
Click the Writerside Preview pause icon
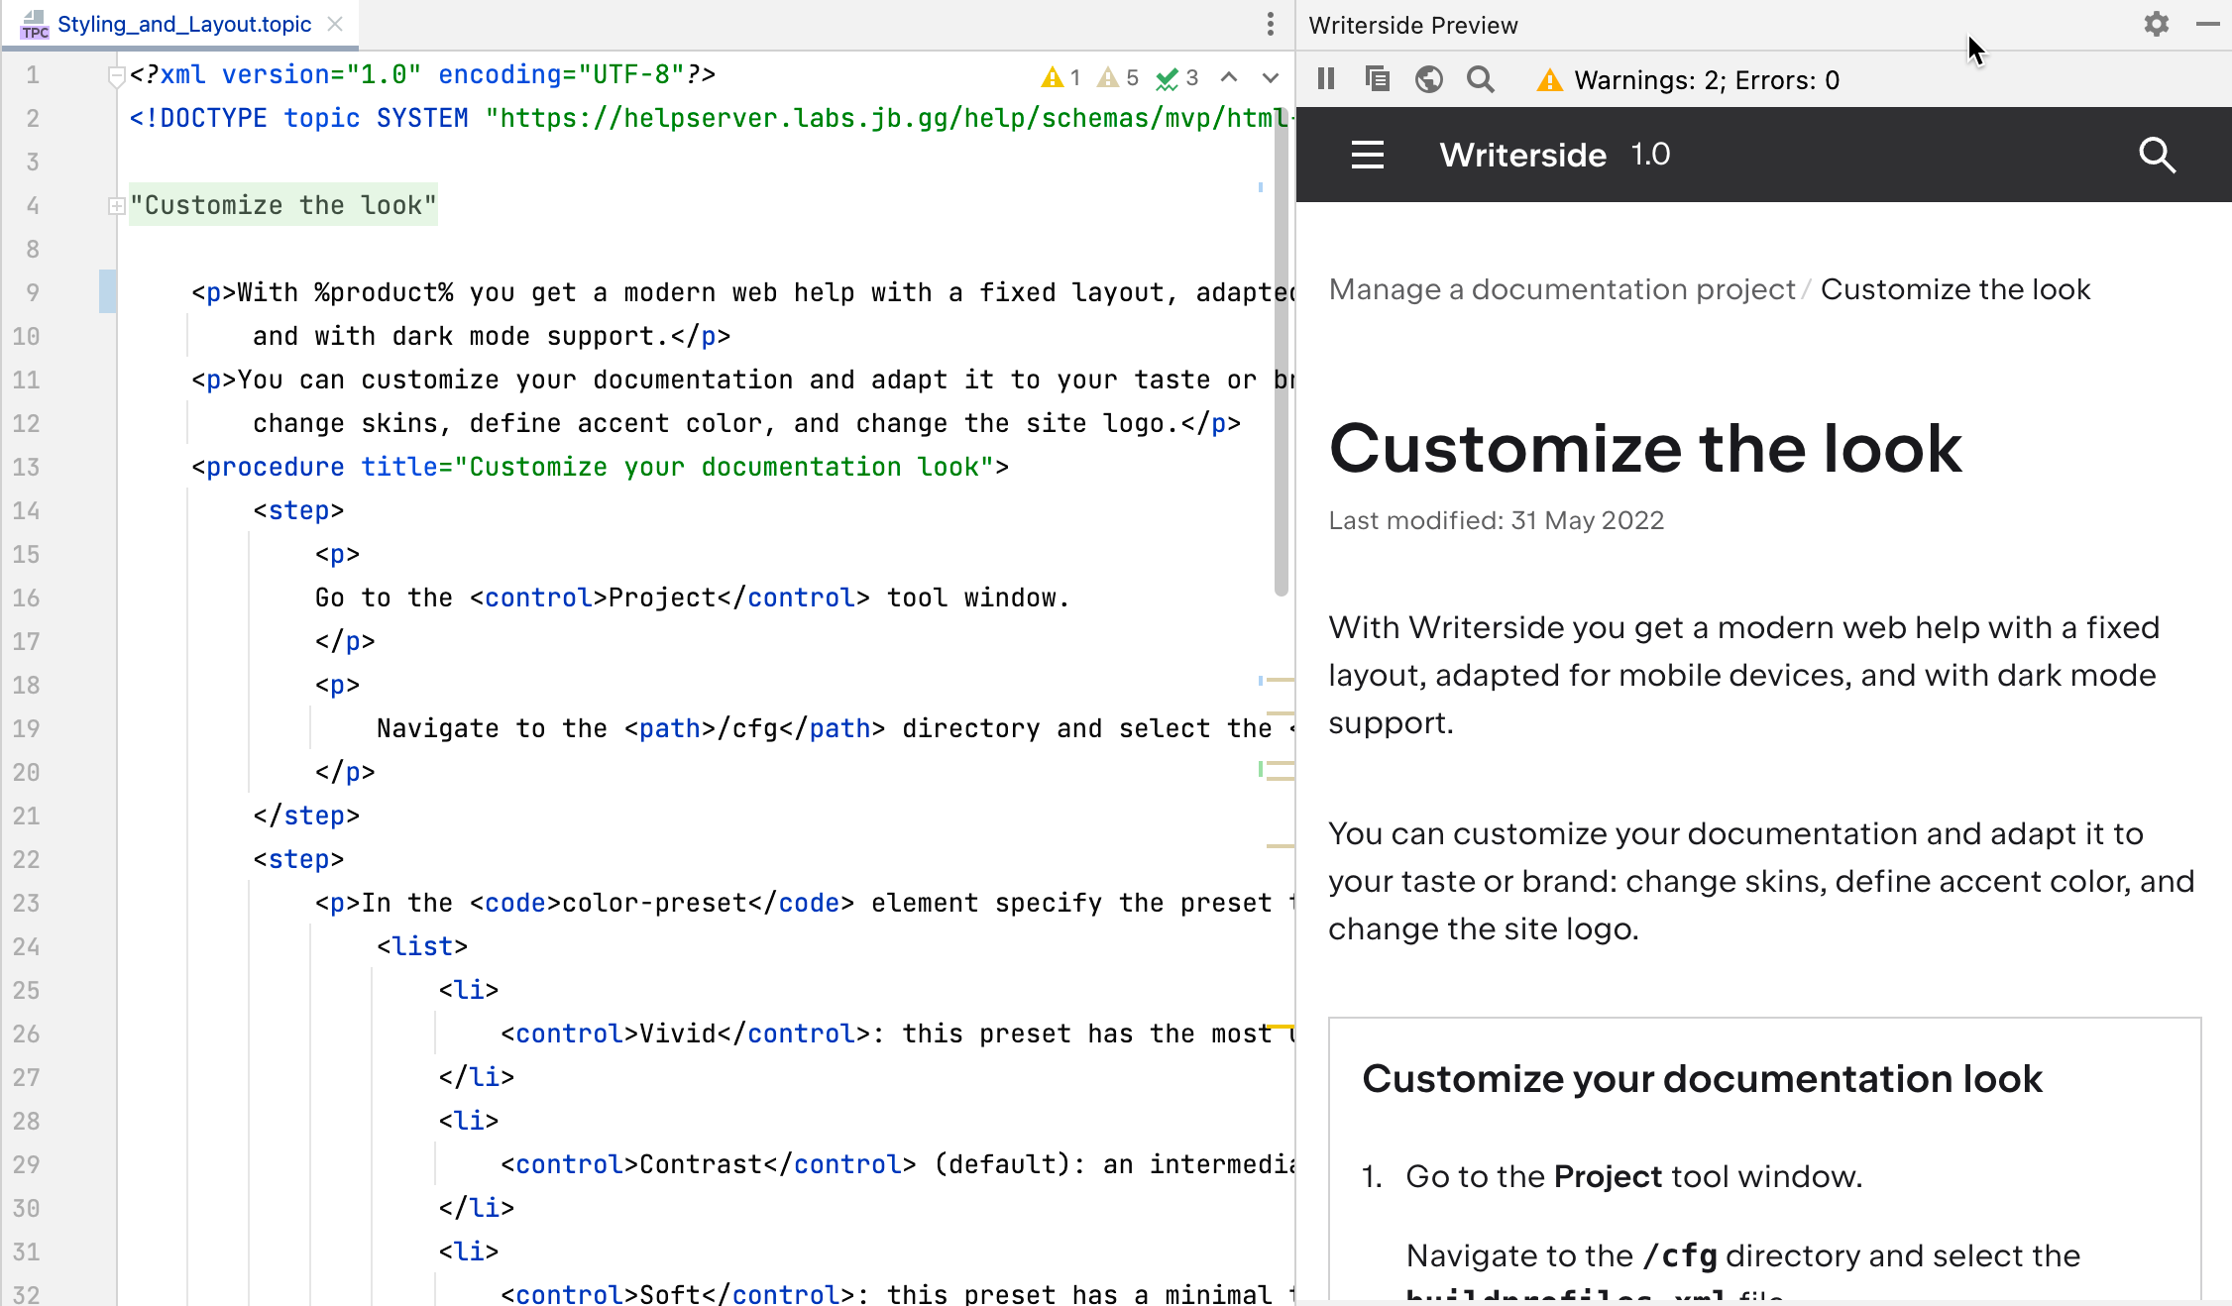[x=1327, y=79]
